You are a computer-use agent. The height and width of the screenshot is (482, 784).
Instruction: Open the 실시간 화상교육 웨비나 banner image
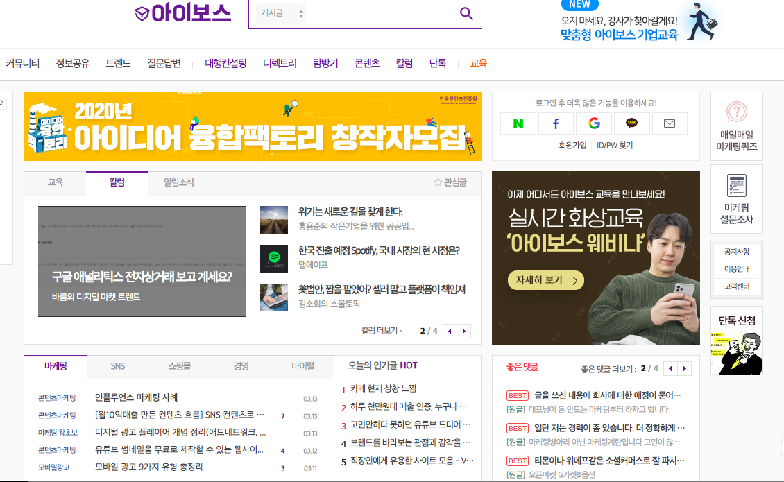pos(596,258)
